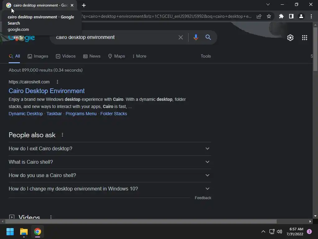Open the search Tools button
Screen dimensions: 318x239
point(206,56)
